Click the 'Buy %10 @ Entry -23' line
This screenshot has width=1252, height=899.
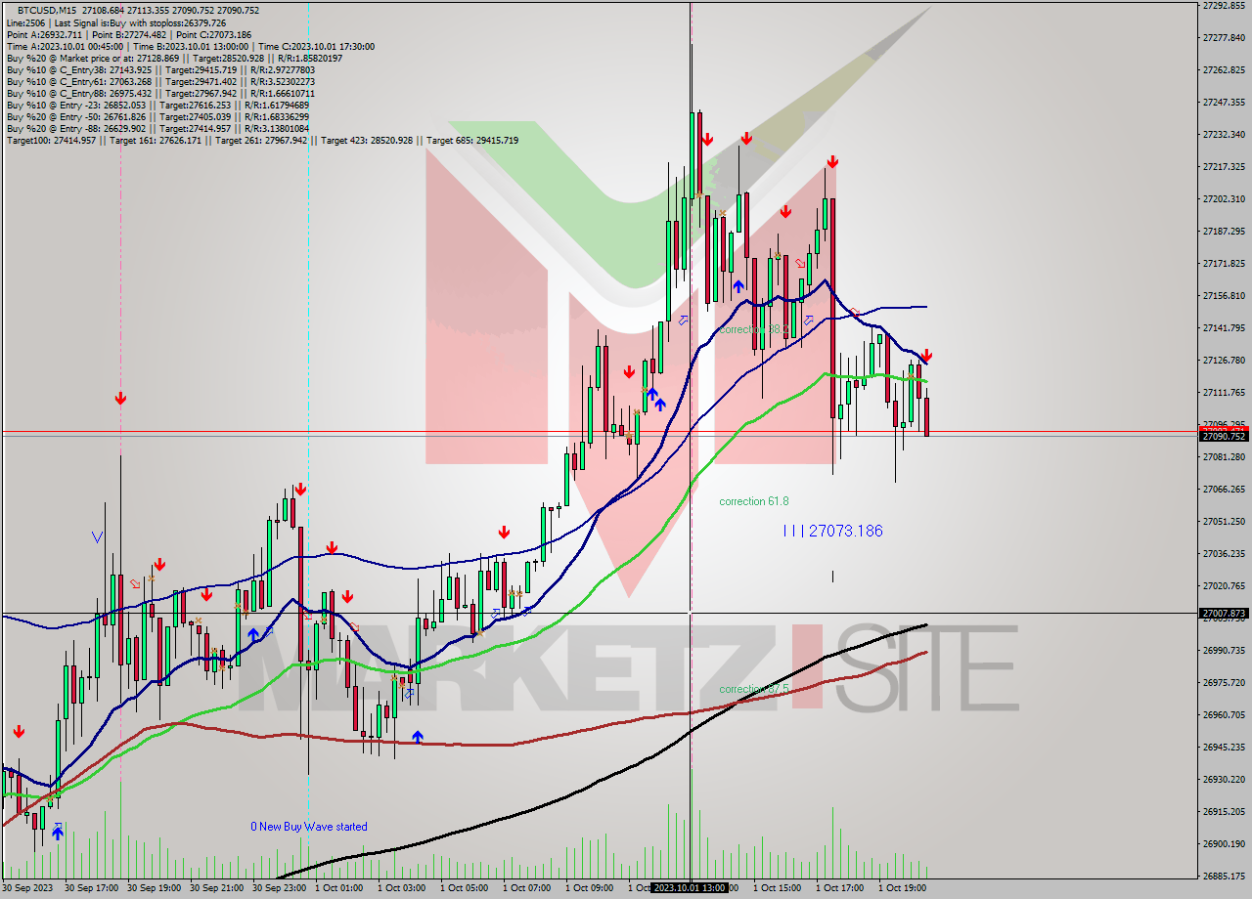tap(157, 105)
